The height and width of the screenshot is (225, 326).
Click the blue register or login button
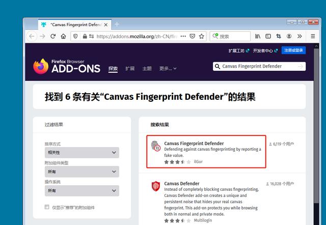click(x=293, y=50)
